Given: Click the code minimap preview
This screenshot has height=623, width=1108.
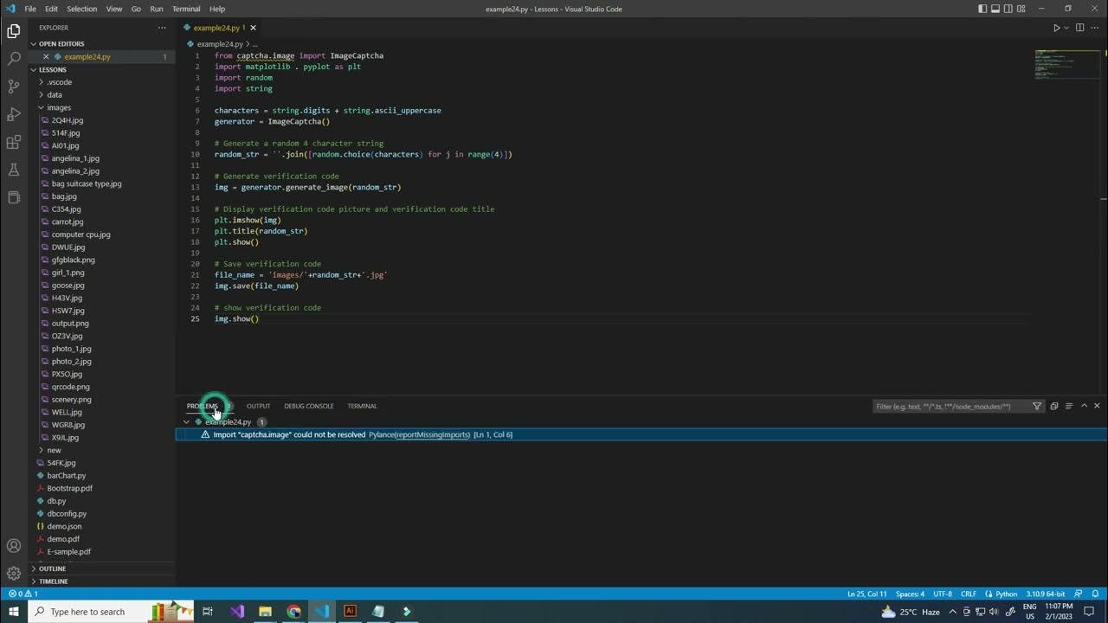Looking at the screenshot, I should (x=1066, y=66).
